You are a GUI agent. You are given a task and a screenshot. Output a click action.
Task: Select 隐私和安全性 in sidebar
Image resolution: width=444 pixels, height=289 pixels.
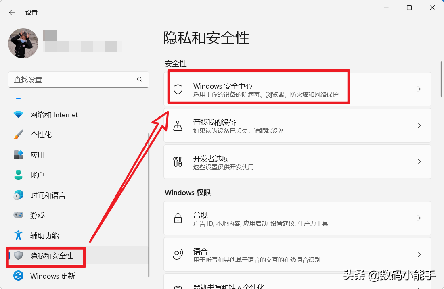click(78, 256)
